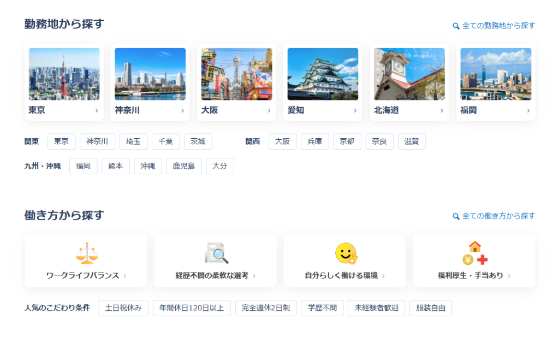Image resolution: width=559 pixels, height=337 pixels.
Task: Open the Aichi Nagoya castle photo
Action: click(x=323, y=74)
